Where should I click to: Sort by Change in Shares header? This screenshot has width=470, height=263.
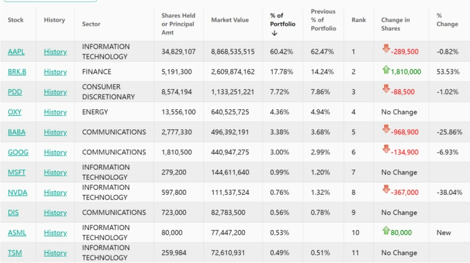[395, 24]
